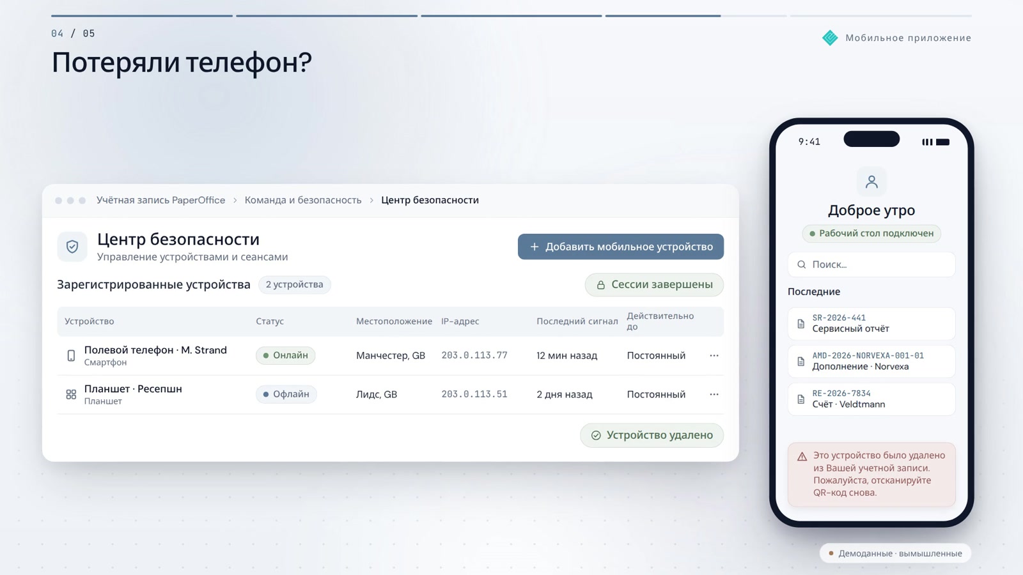The width and height of the screenshot is (1023, 575).
Task: Tap the Последние heading on phone
Action: [x=814, y=291]
